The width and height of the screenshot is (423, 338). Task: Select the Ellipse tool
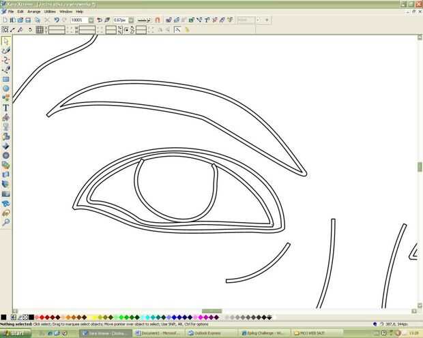5,89
